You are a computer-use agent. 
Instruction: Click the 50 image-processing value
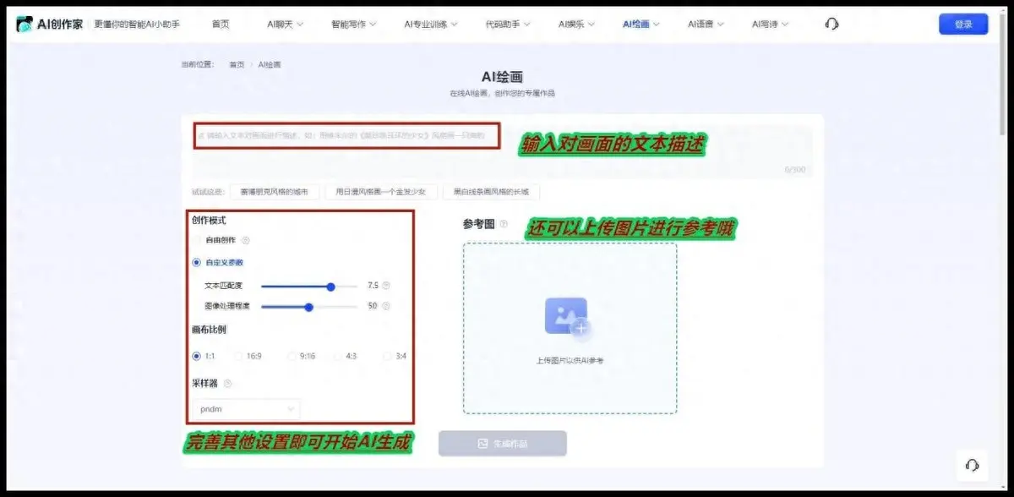click(372, 306)
